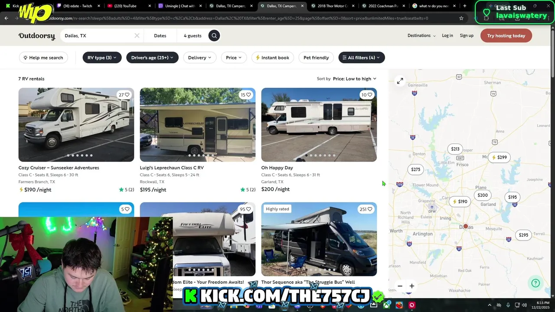The height and width of the screenshot is (312, 555).
Task: Click the Highly rated badge
Action: (277, 209)
